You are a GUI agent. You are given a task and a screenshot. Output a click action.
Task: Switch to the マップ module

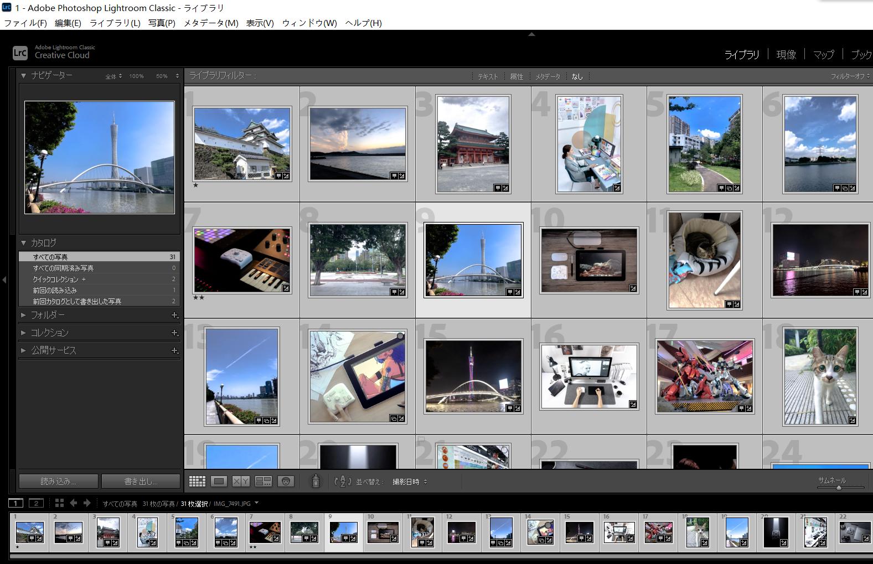(x=823, y=54)
